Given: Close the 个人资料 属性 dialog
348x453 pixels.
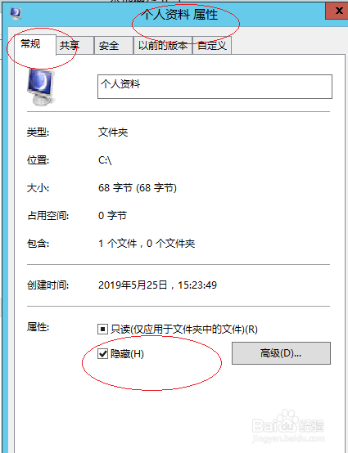Looking at the screenshot, I should pyautogui.click(x=338, y=11).
